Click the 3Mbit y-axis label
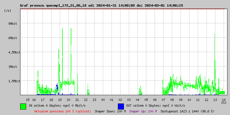The image size is (230, 115). click(x=13, y=67)
